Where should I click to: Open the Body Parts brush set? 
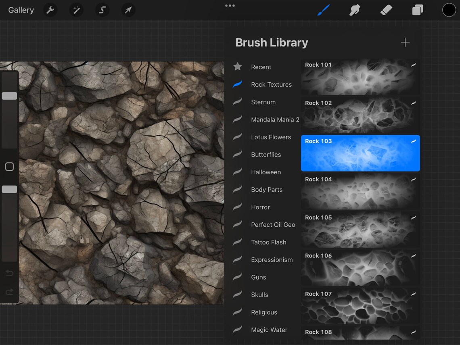(x=267, y=190)
